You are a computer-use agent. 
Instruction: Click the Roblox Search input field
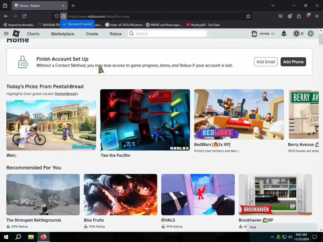167,34
